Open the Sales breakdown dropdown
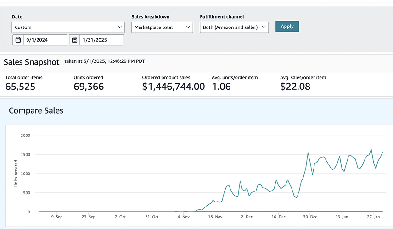393x229 pixels. click(162, 27)
